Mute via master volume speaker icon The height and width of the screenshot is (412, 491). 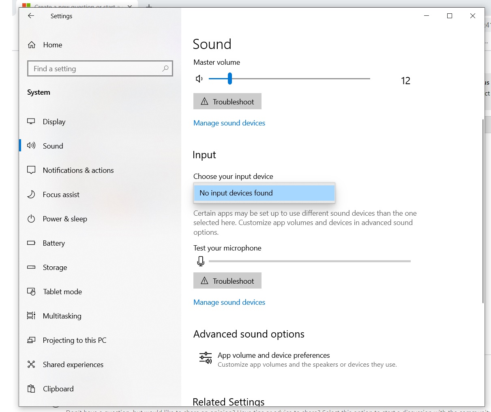point(199,79)
